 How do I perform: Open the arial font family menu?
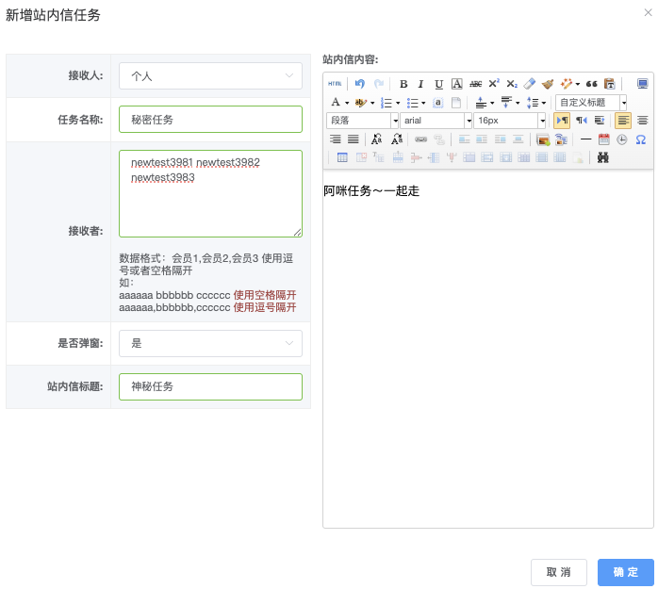[x=436, y=121]
